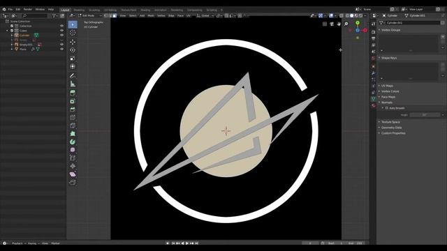Select the Bevel tool
This screenshot has width=447, height=251.
(73, 109)
